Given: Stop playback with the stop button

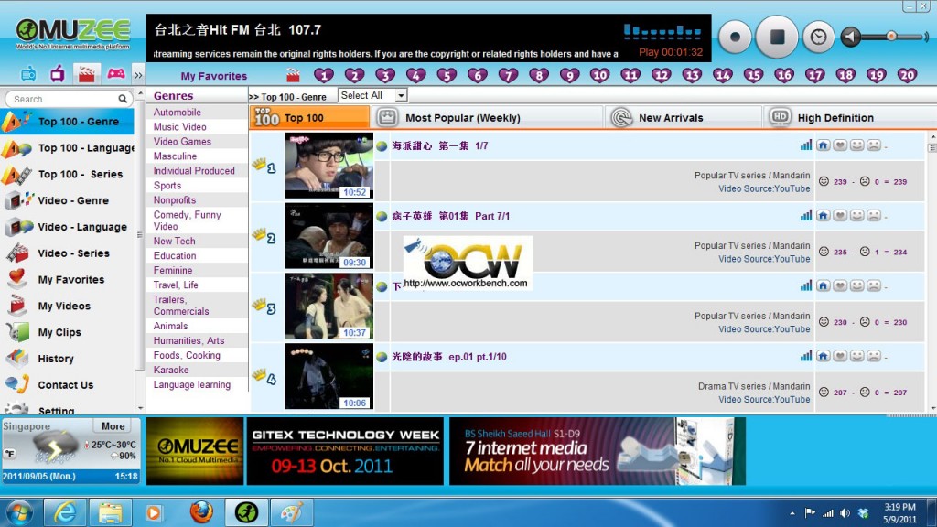Looking at the screenshot, I should [777, 37].
